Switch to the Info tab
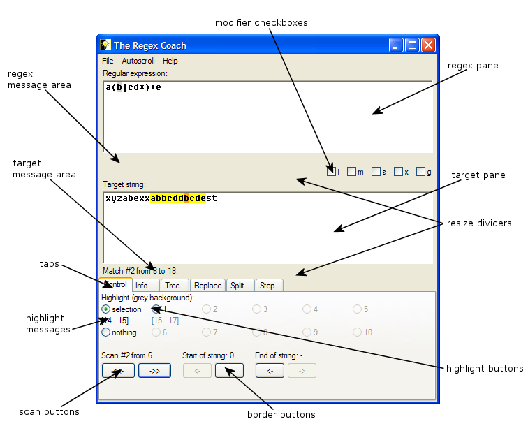528x433 pixels. click(142, 286)
